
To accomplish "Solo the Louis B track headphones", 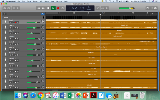I will tap(13, 44).
